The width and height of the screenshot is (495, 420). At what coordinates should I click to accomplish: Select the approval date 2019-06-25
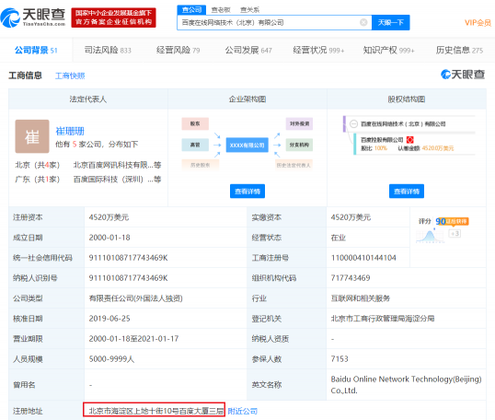[x=109, y=319]
